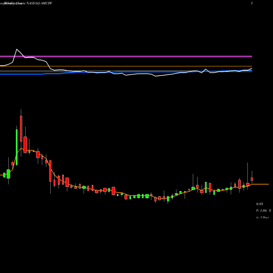This screenshot has height=273, width=273.
Task: Select the tall green candlestick before the peak
Action: click(x=17, y=147)
